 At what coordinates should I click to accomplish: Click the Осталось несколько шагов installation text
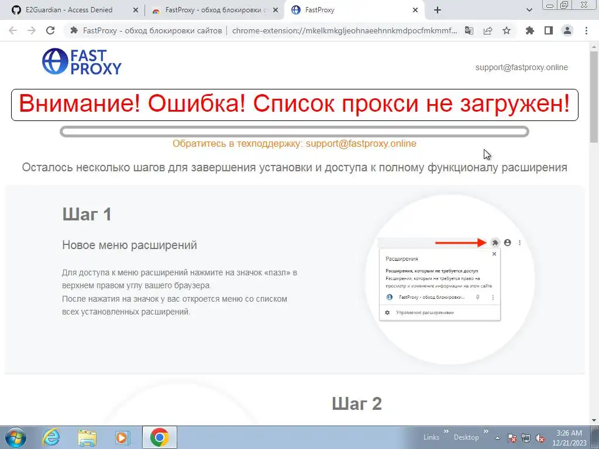[295, 167]
